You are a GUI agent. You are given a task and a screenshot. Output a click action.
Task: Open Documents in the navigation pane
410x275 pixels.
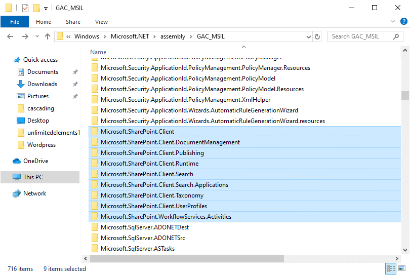pyautogui.click(x=43, y=72)
